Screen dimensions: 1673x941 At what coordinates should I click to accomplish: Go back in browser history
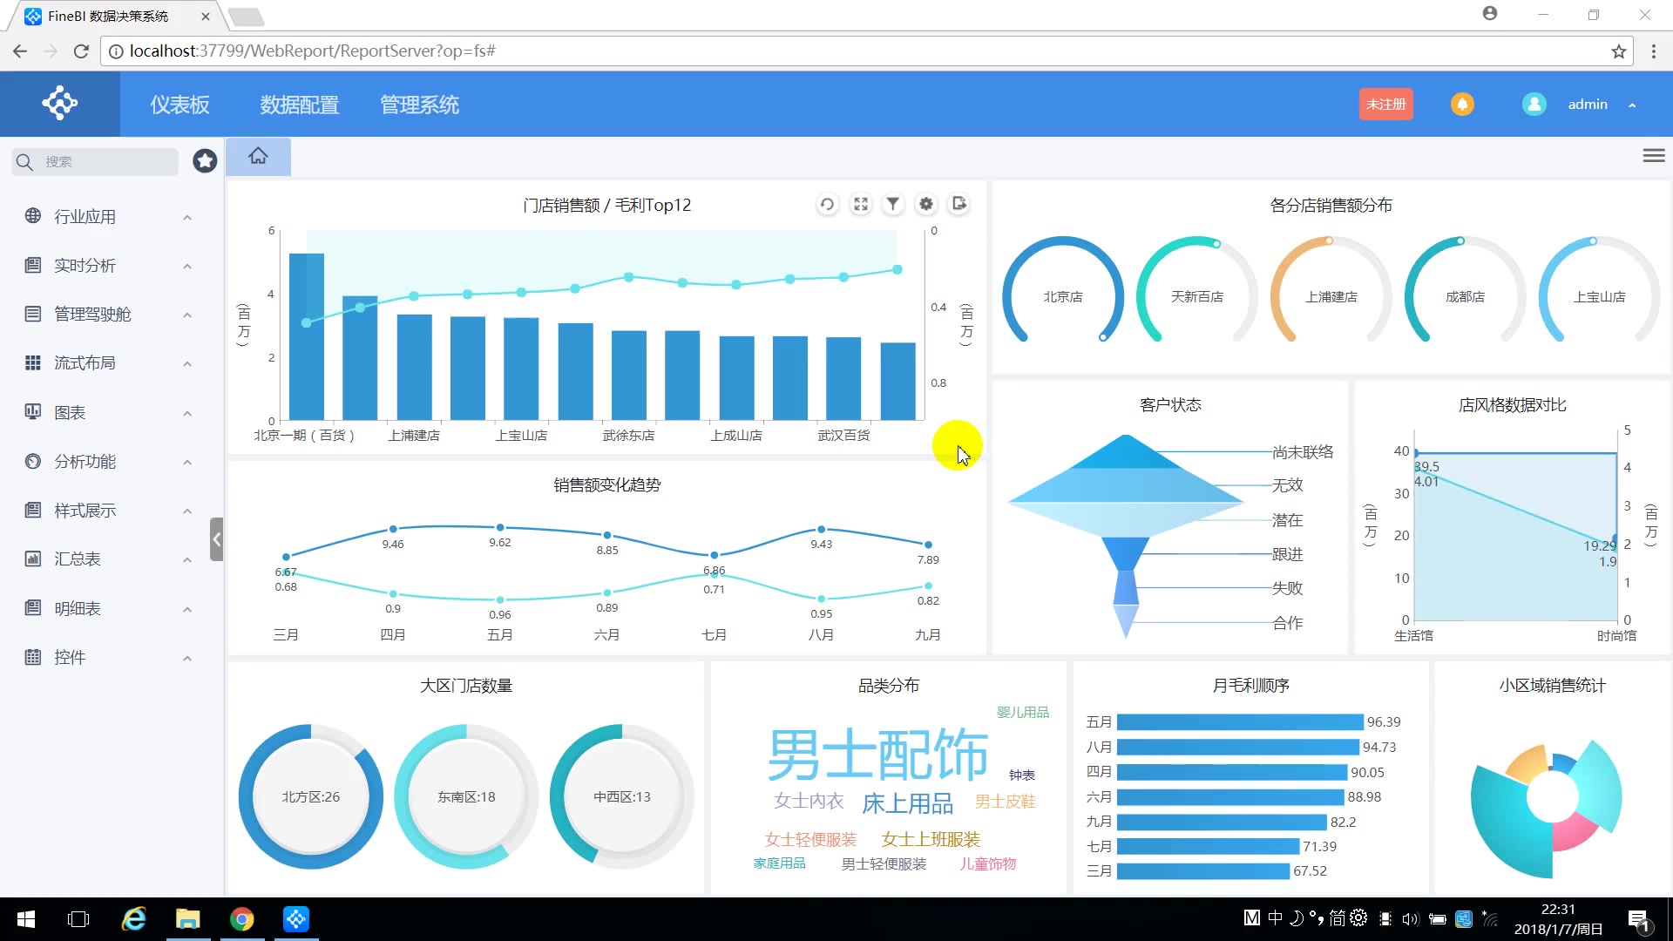tap(20, 51)
